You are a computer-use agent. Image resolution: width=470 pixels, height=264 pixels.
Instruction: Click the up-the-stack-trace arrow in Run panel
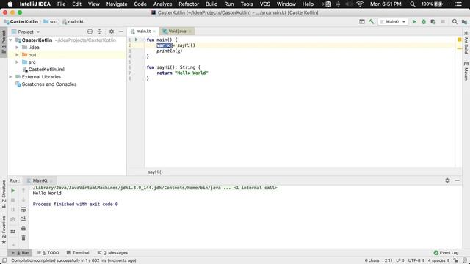point(23,191)
